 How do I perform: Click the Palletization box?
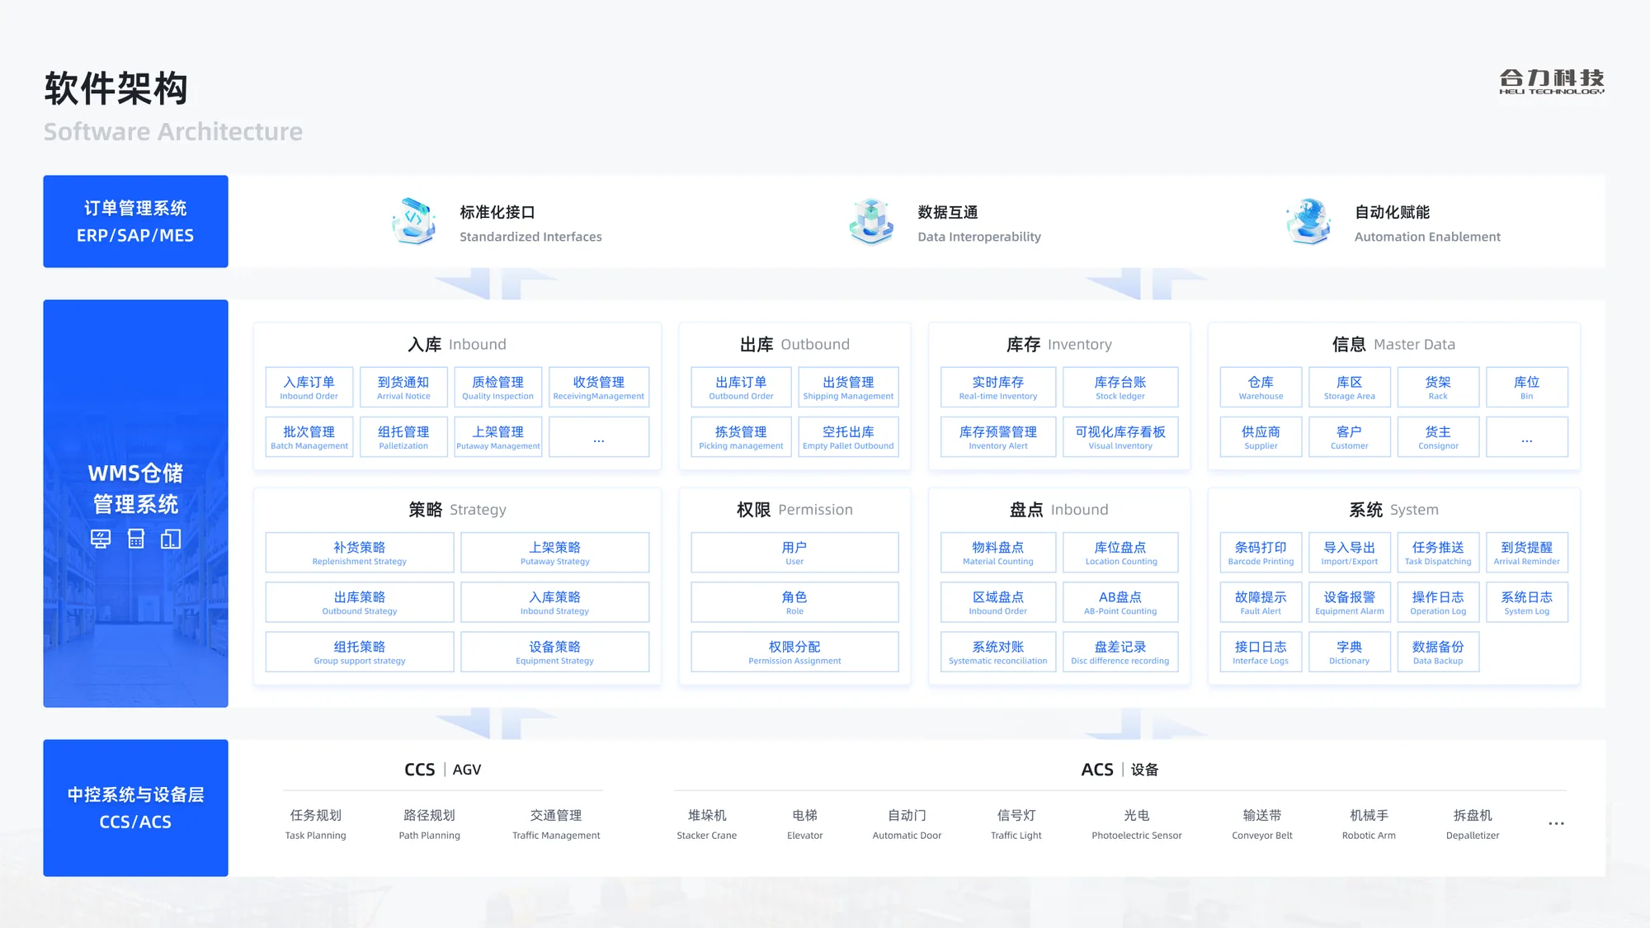coord(403,436)
